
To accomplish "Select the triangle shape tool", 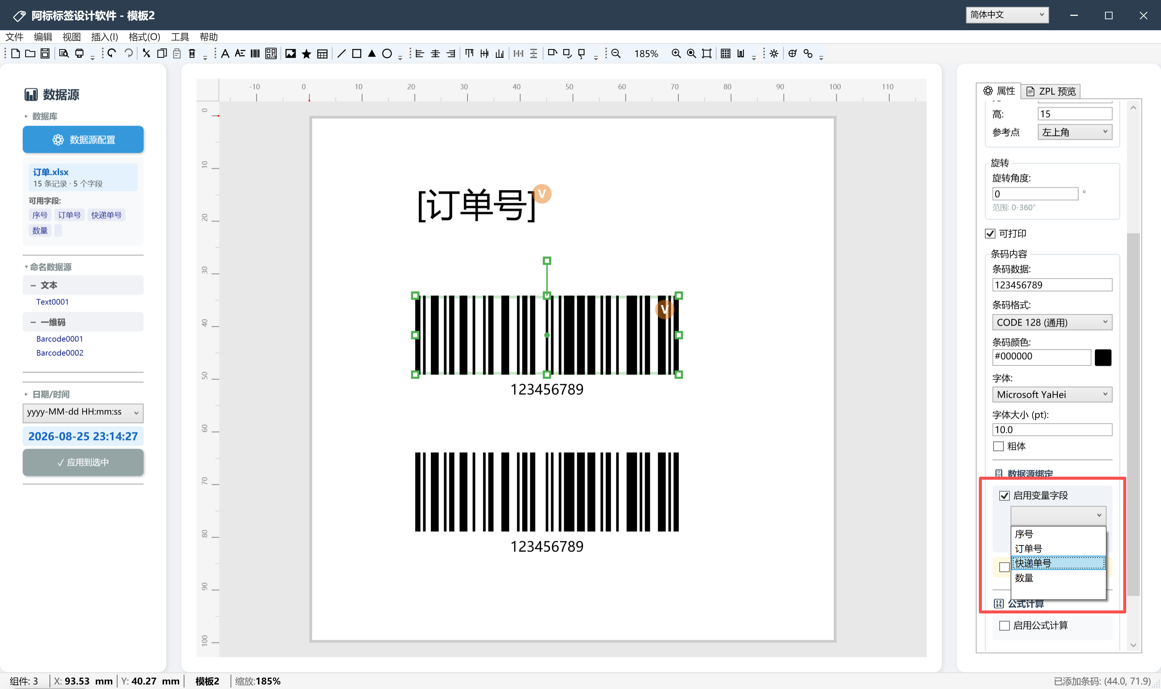I will pyautogui.click(x=372, y=54).
